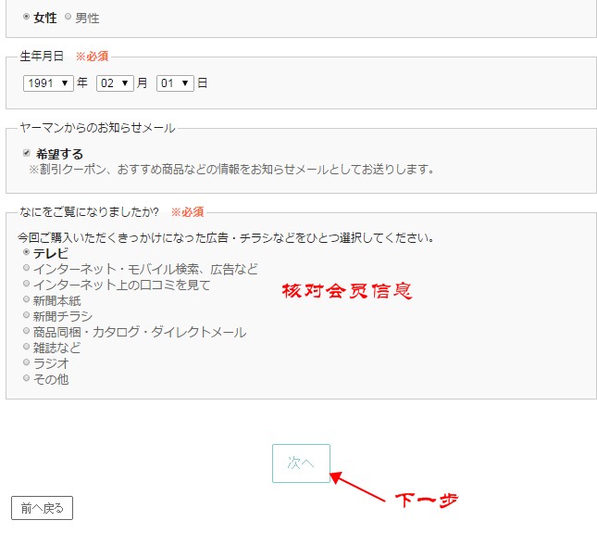
Task: Click the 次へ button to proceed
Action: point(301,463)
